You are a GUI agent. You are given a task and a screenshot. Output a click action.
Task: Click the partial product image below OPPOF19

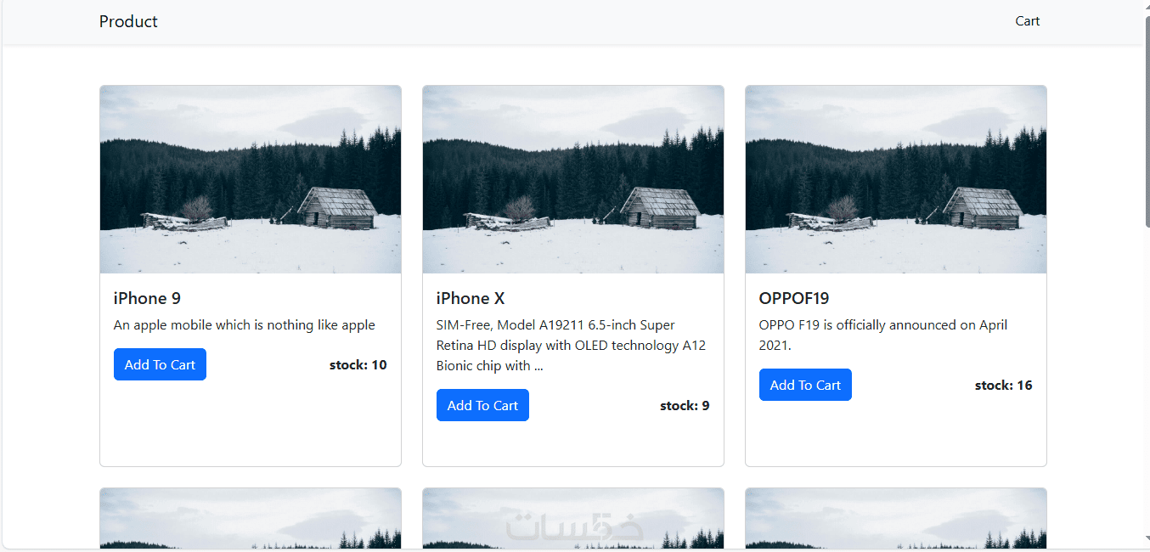[896, 518]
